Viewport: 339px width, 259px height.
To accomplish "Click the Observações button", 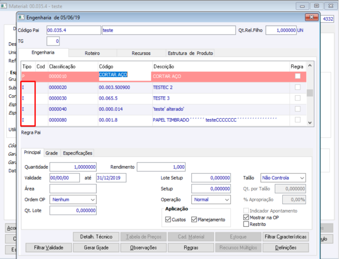I will (143, 247).
